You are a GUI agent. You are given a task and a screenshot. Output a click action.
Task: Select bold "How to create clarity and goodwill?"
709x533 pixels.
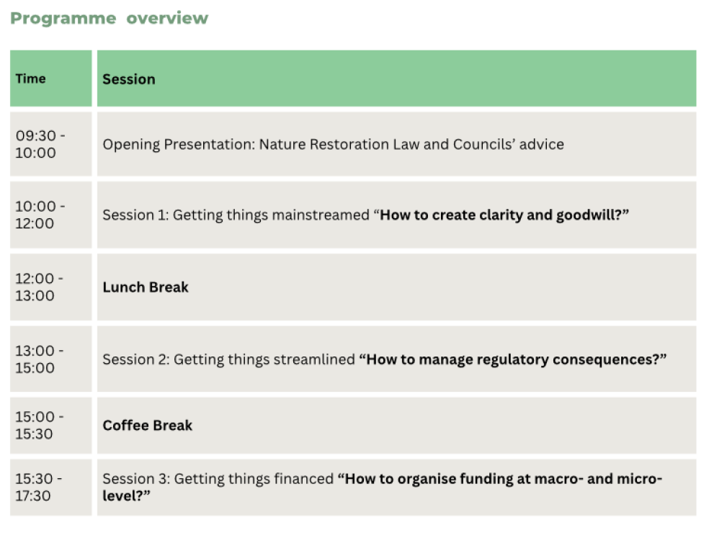(504, 215)
